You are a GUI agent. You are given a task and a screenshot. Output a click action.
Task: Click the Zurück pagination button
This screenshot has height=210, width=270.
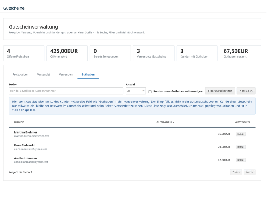point(236,172)
